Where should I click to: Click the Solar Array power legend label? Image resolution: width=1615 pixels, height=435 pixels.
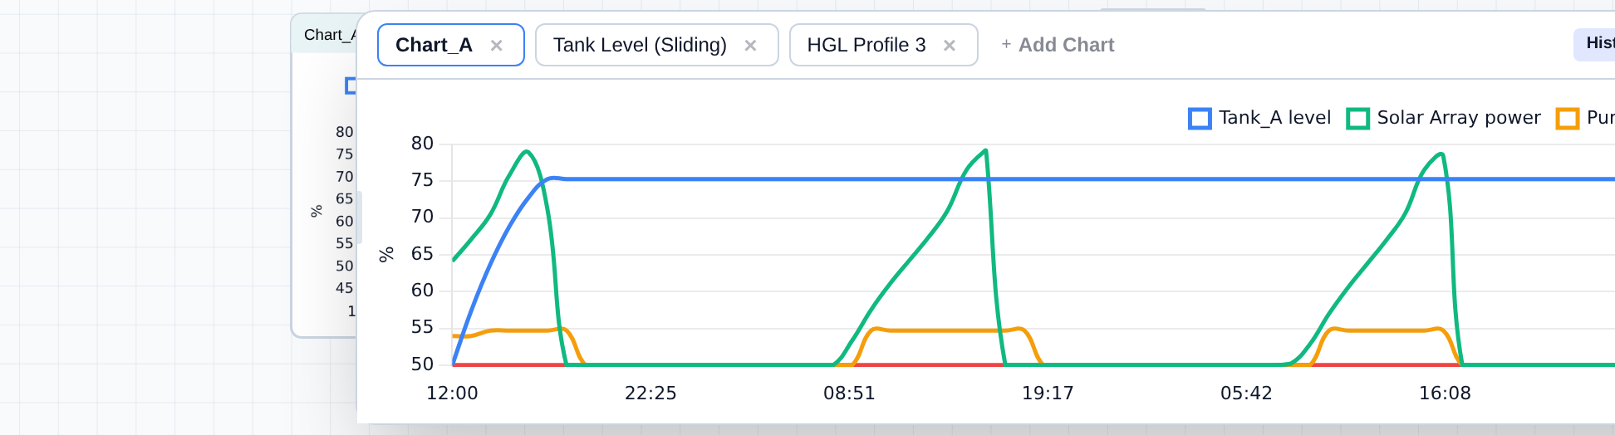(1459, 118)
